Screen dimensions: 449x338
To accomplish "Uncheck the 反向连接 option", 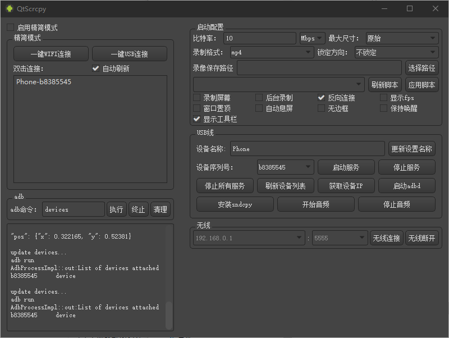I will coord(321,98).
